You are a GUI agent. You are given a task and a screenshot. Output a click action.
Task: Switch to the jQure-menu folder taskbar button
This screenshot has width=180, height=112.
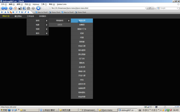point(108,110)
